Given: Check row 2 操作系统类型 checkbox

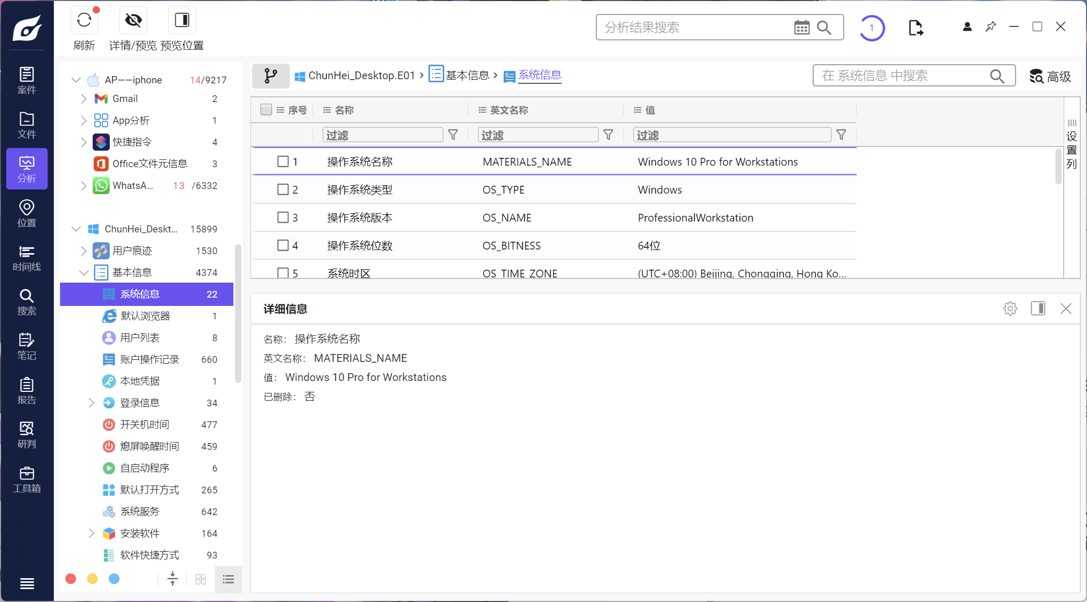Looking at the screenshot, I should [x=283, y=189].
